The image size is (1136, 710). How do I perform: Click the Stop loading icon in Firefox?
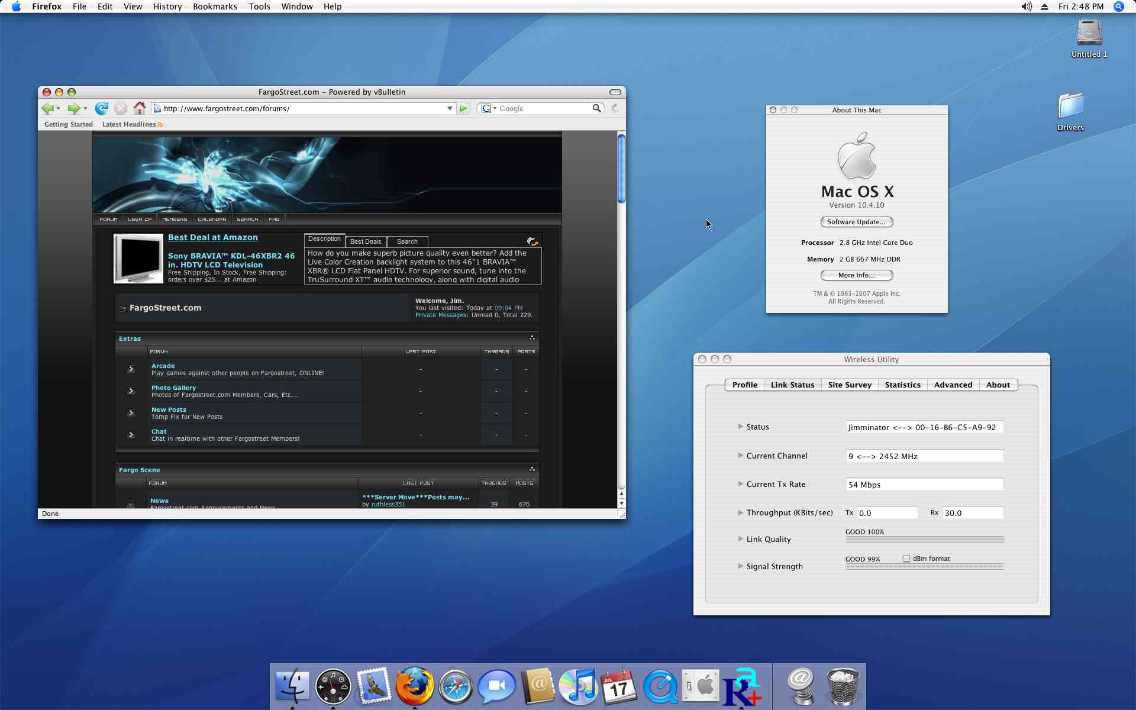(x=121, y=108)
